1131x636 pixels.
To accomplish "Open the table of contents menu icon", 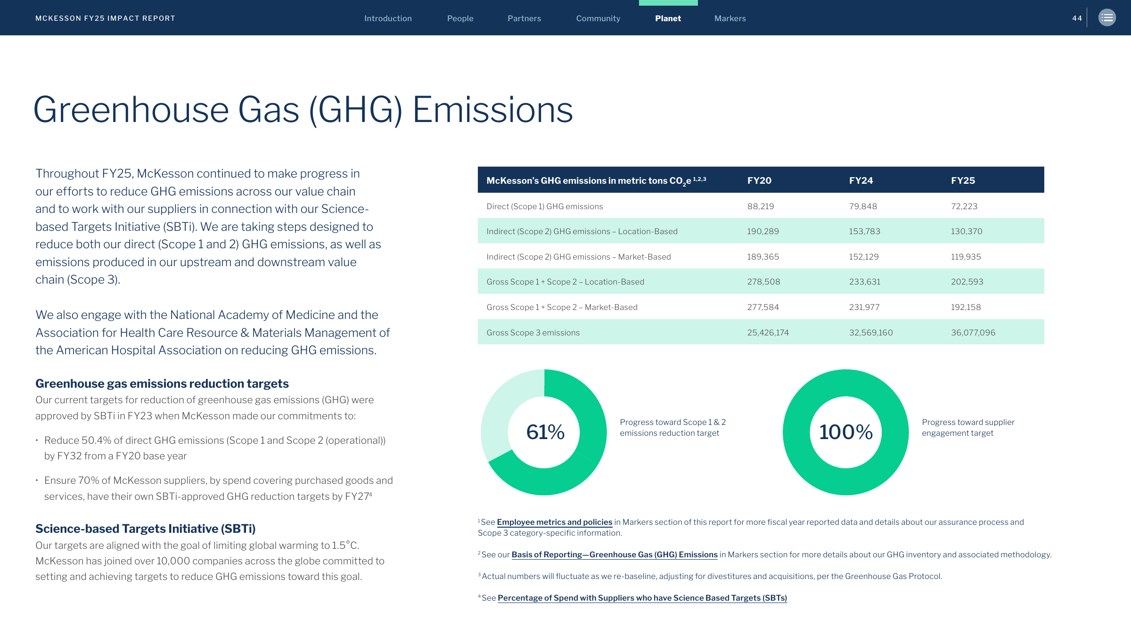I will pos(1107,18).
